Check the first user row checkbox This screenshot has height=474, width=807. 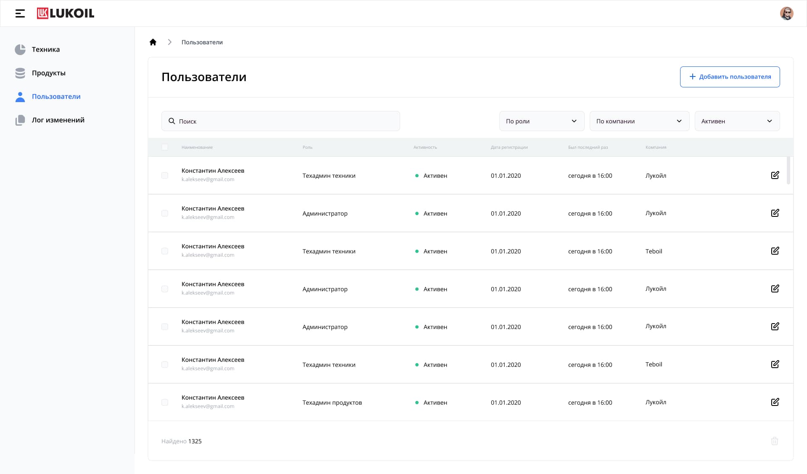click(165, 176)
